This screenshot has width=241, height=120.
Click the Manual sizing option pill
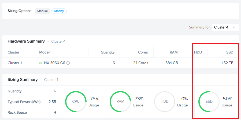coord(42,11)
